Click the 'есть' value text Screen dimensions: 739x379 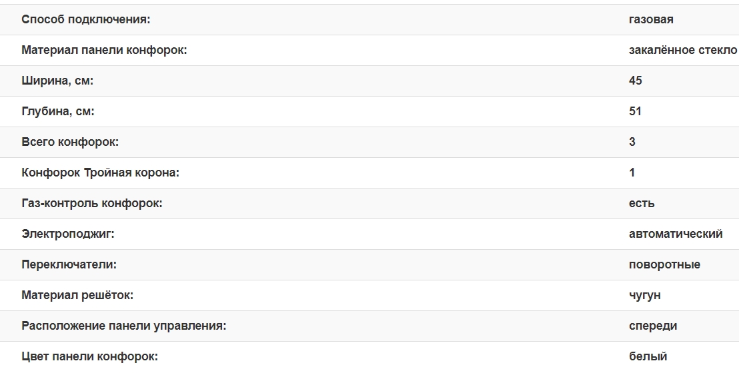[x=642, y=203]
